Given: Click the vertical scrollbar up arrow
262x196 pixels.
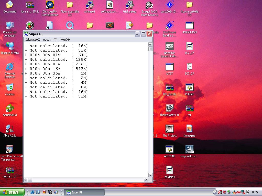Looking at the screenshot, I should click(150, 45).
